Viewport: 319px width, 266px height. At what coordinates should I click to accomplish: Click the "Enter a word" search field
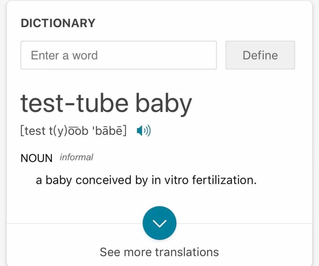(118, 55)
